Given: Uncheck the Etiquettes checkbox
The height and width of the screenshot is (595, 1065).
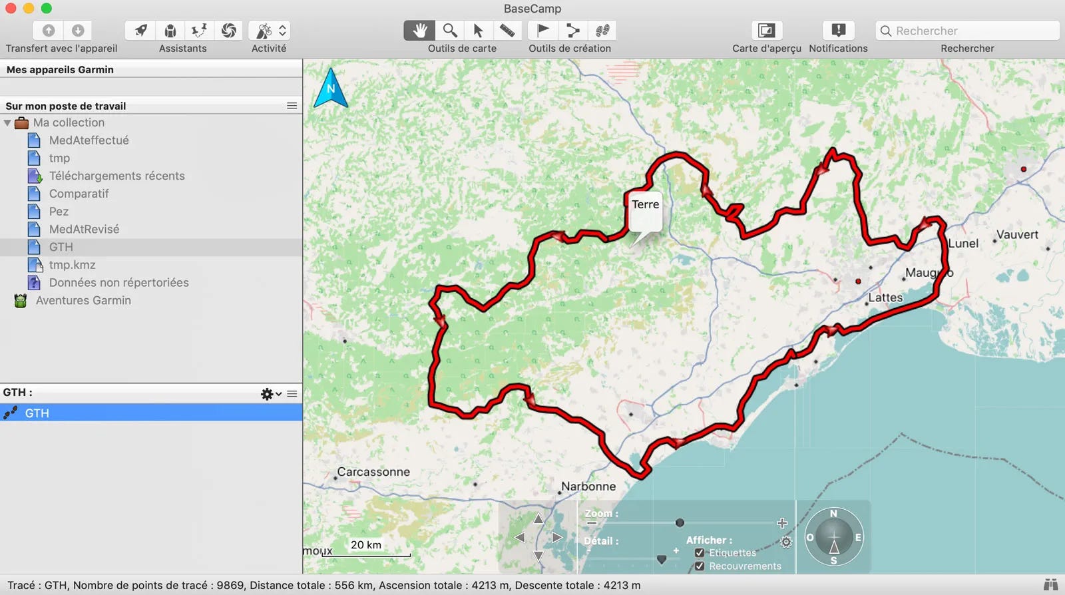Looking at the screenshot, I should (x=700, y=553).
